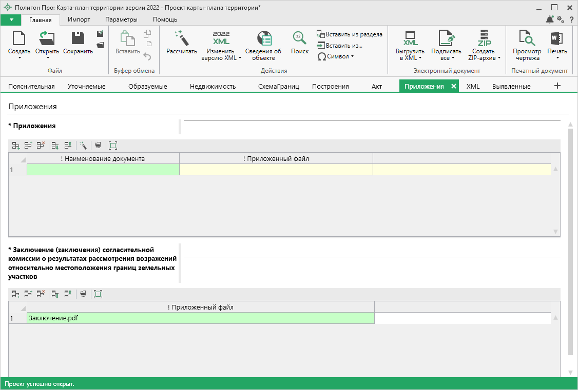The height and width of the screenshot is (390, 578).
Task: Click the Наименование документа cell in row 1
Action: 103,170
